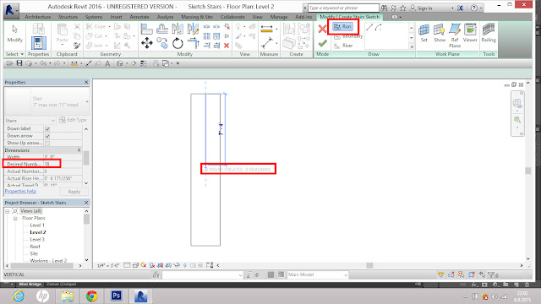Select the Move tool in Modify panel
Image resolution: width=541 pixels, height=304 pixels.
click(147, 43)
